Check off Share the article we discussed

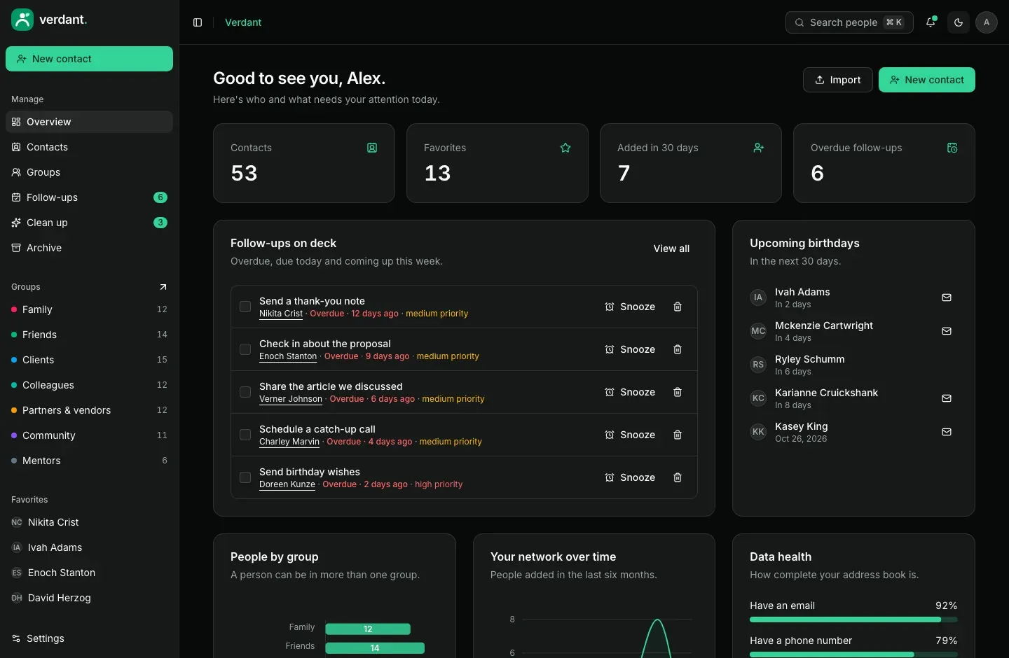pyautogui.click(x=245, y=392)
